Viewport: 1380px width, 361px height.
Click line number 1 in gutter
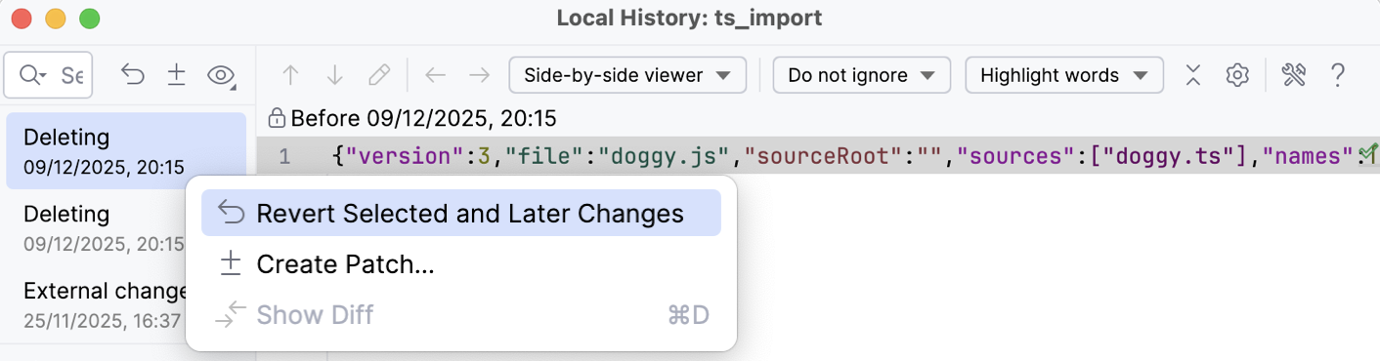point(283,156)
